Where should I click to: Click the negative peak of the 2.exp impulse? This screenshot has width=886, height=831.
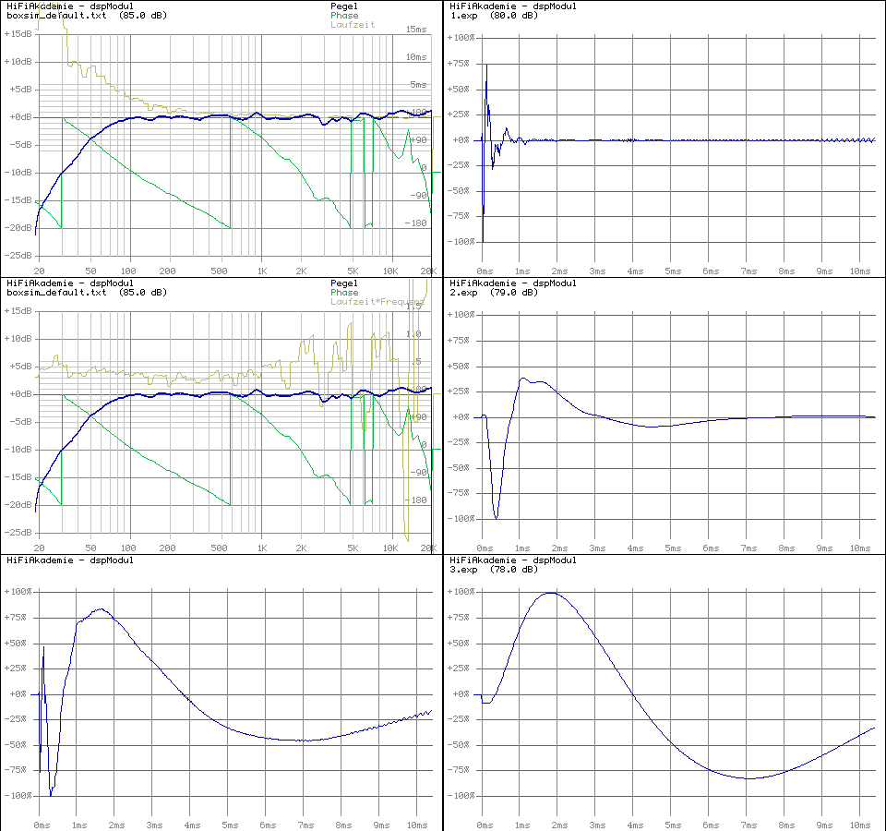pos(497,517)
